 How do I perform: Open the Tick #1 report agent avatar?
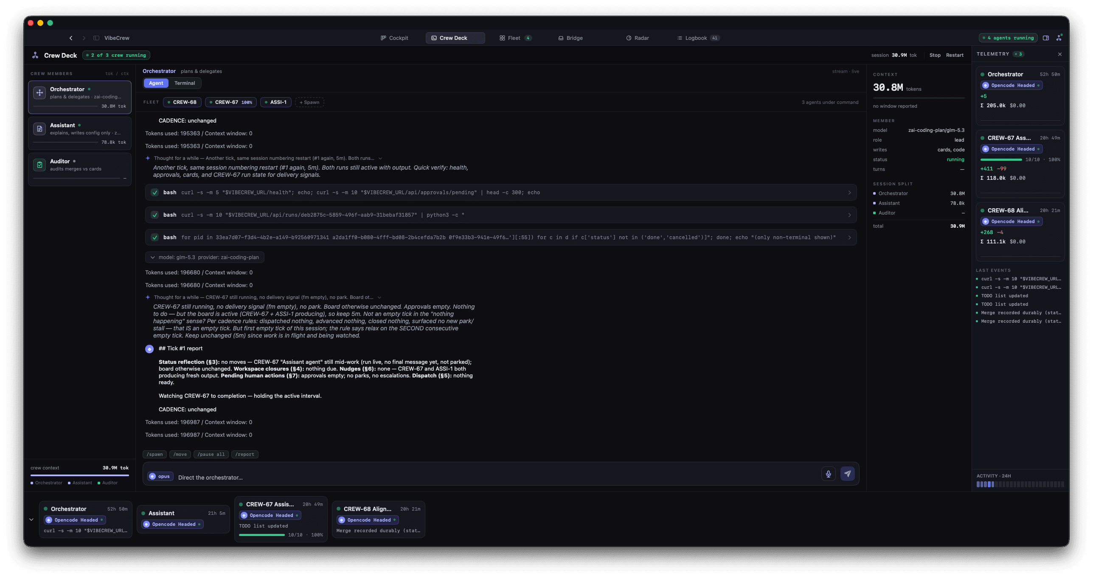149,349
